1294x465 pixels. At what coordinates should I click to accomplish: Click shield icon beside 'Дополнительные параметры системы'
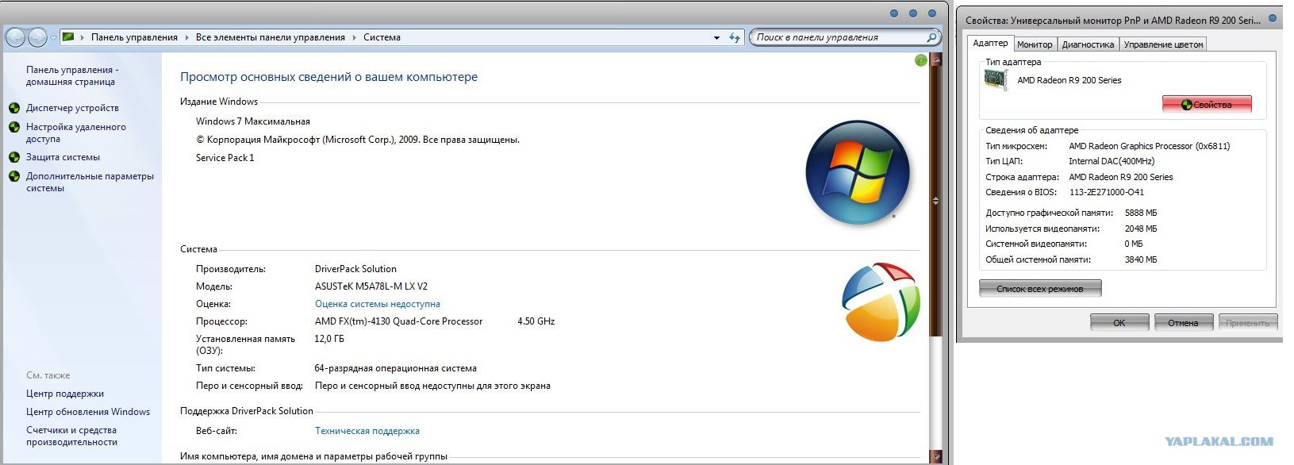pos(14,176)
